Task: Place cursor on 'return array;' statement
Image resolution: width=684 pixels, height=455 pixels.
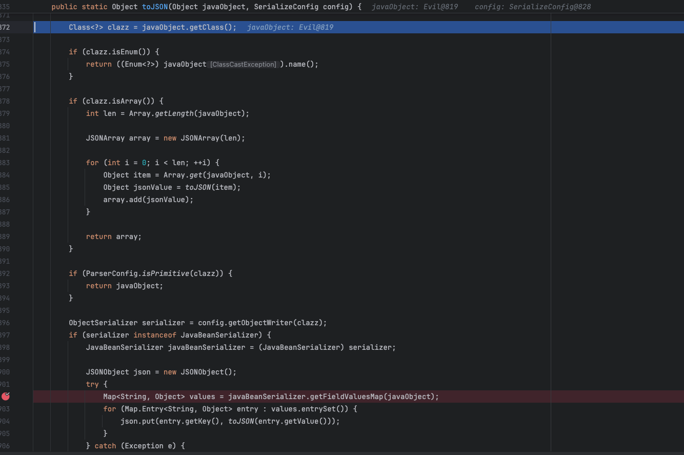Action: [x=113, y=236]
